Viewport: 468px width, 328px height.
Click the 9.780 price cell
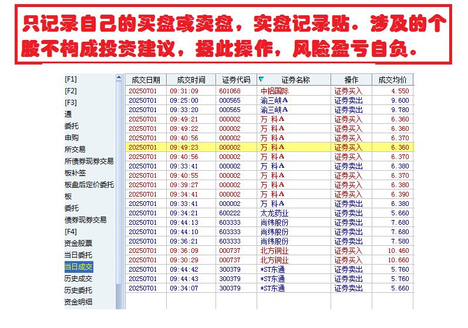(392, 110)
